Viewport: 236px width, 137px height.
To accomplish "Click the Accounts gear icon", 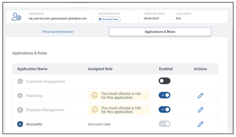I will point(20,124).
